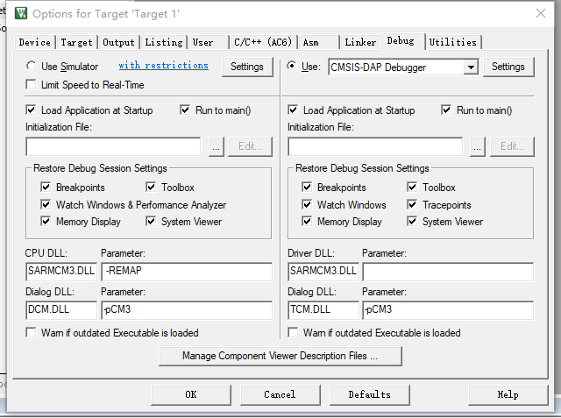Toggle the Tracepoints checkbox
This screenshot has height=418, width=561.
[x=412, y=204]
